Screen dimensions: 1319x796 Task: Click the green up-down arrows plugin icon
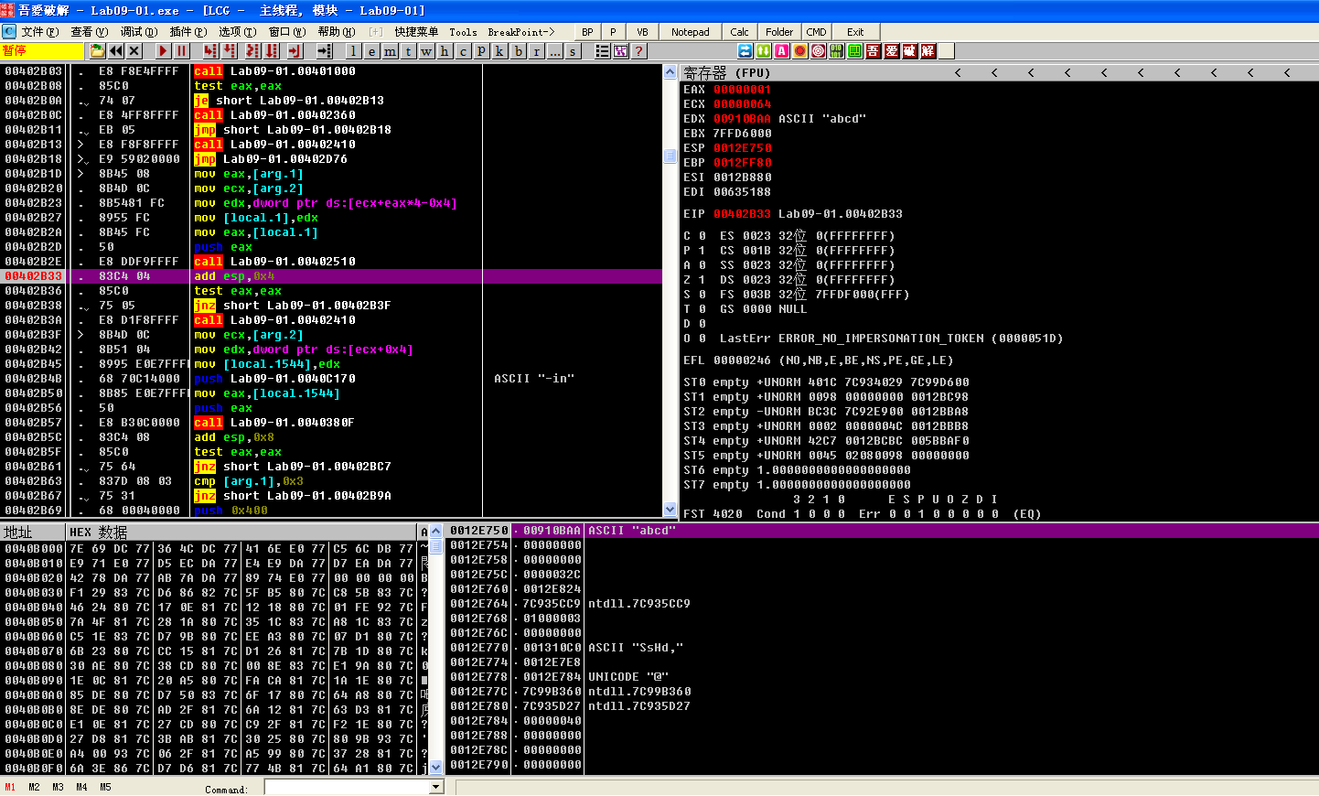764,51
